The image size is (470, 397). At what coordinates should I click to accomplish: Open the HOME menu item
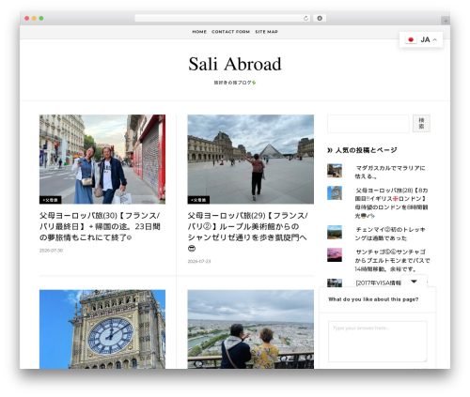pos(199,32)
